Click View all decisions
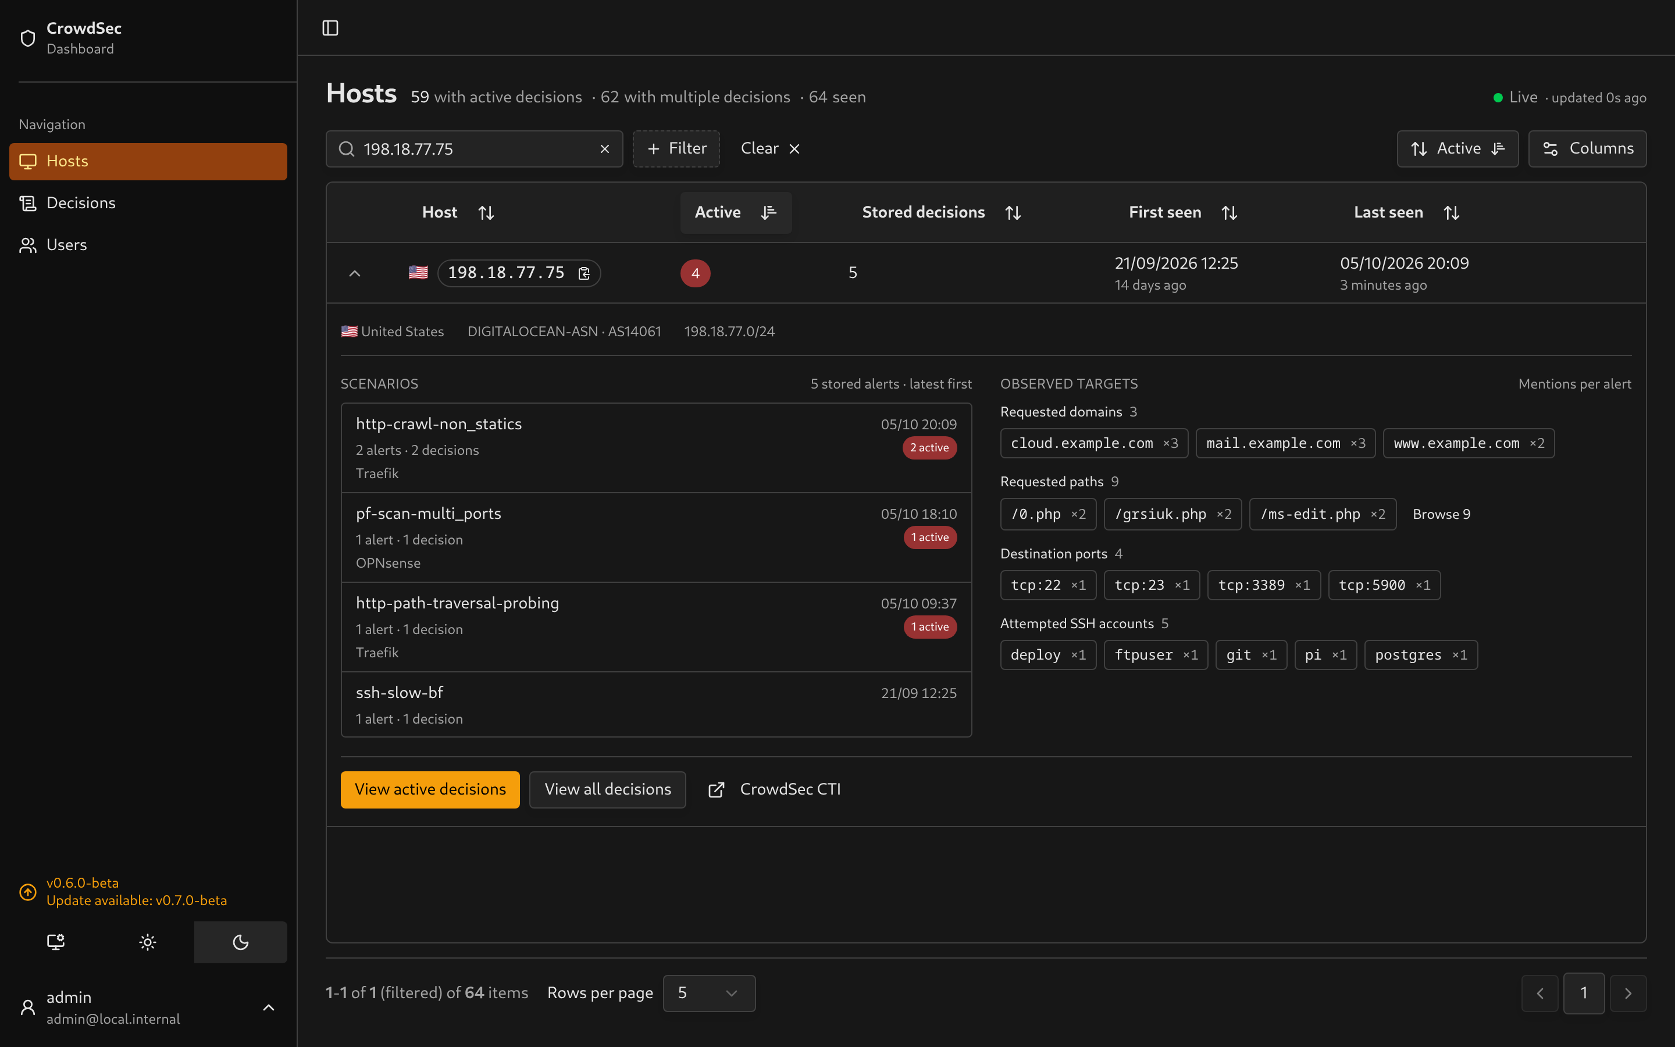 point(607,789)
